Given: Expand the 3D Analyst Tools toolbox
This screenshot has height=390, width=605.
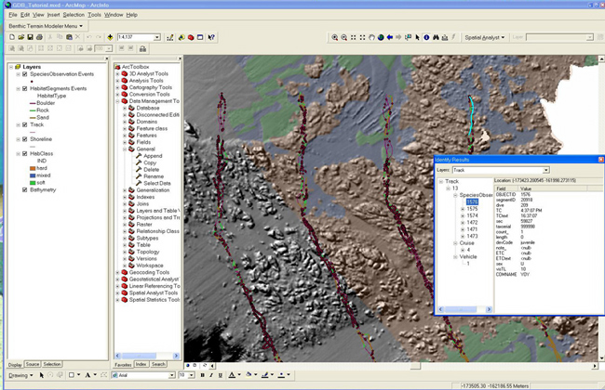Looking at the screenshot, I should [117, 73].
